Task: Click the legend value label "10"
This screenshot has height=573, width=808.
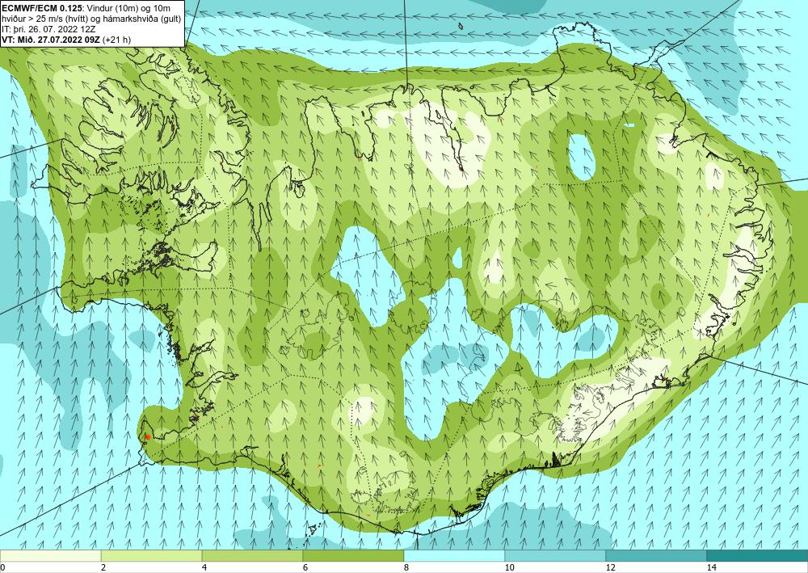Action: point(510,567)
